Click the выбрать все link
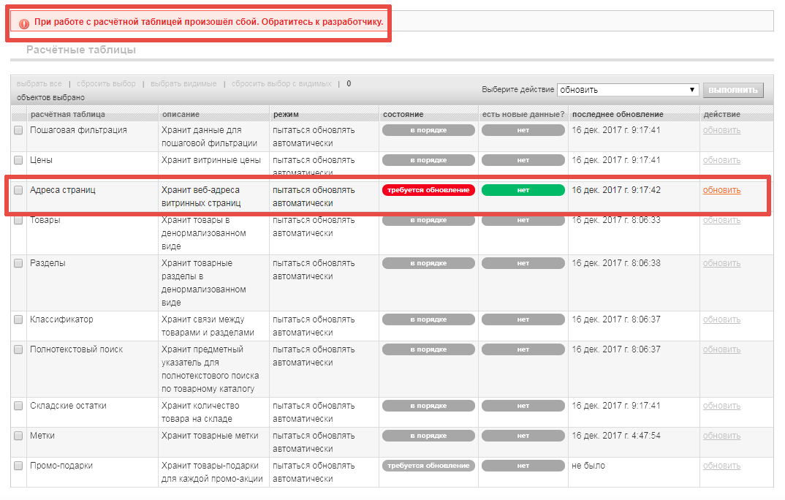The width and height of the screenshot is (785, 500). pos(39,83)
